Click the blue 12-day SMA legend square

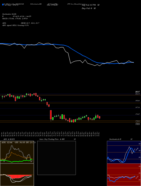click(3, 5)
